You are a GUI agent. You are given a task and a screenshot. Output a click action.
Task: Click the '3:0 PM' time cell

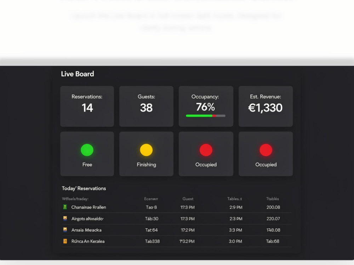[x=235, y=241]
